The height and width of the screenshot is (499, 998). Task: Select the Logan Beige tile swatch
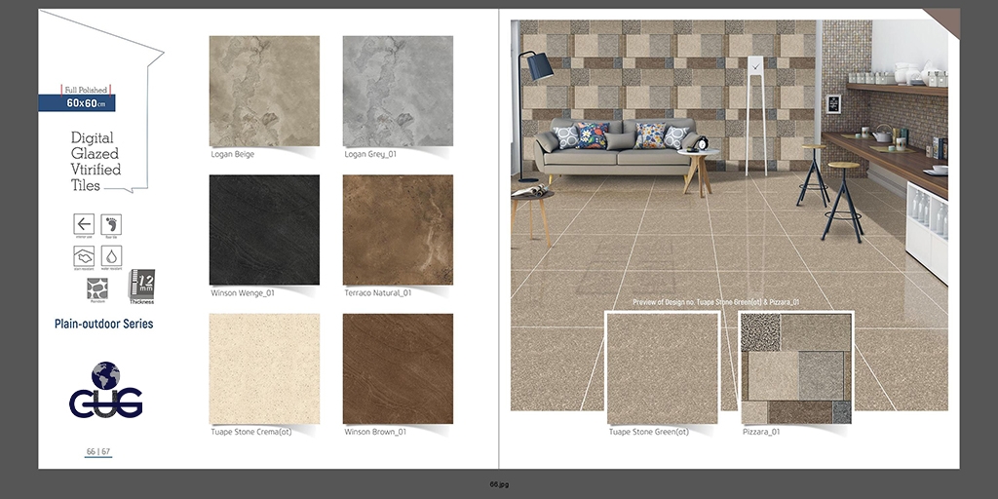tap(264, 92)
